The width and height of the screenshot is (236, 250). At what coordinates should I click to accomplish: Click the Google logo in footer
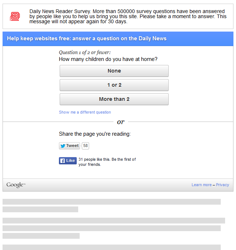(x=16, y=185)
